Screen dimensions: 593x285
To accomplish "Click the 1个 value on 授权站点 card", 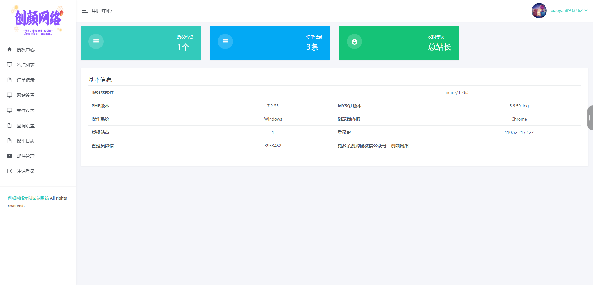I will pos(183,47).
